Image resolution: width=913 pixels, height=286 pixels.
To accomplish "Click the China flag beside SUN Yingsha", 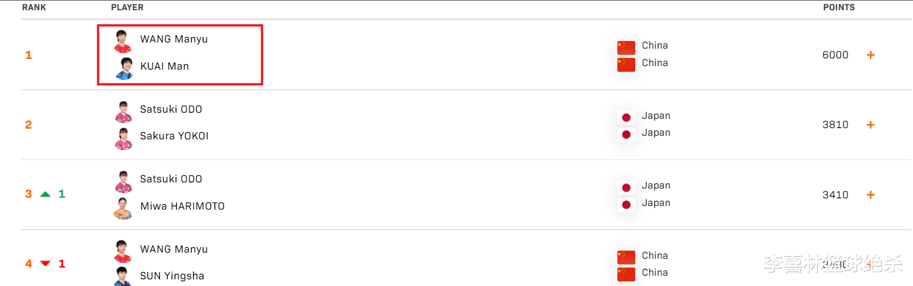I will pyautogui.click(x=626, y=274).
